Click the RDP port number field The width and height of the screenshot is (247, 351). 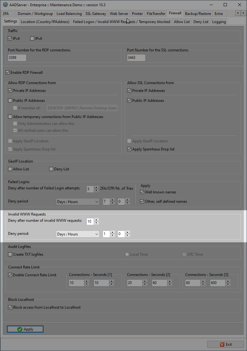(x=17, y=58)
